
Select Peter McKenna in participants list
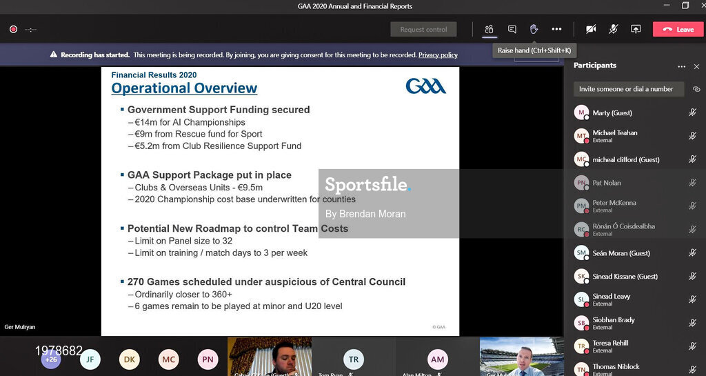(635, 206)
